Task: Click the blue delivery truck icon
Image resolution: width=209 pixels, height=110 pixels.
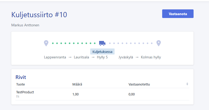Action: 102,43
